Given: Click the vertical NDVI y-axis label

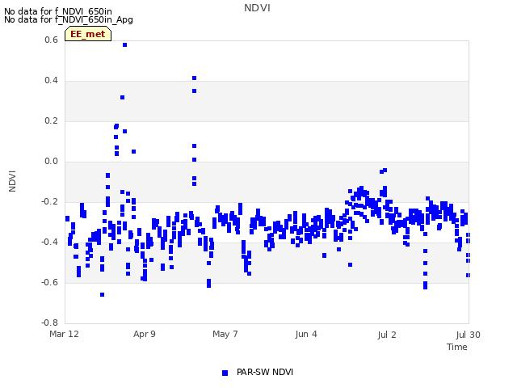Looking at the screenshot, I should point(12,181).
